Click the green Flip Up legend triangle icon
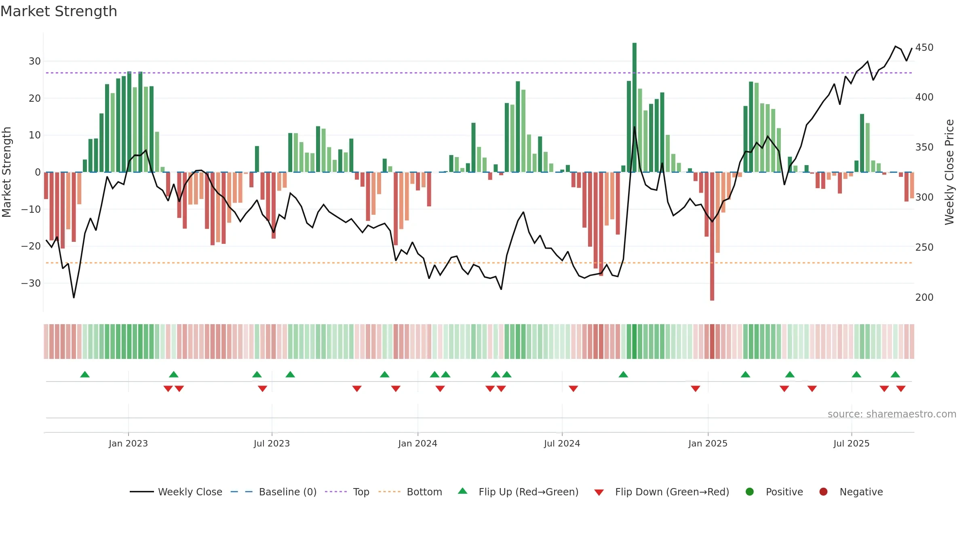 click(x=463, y=491)
